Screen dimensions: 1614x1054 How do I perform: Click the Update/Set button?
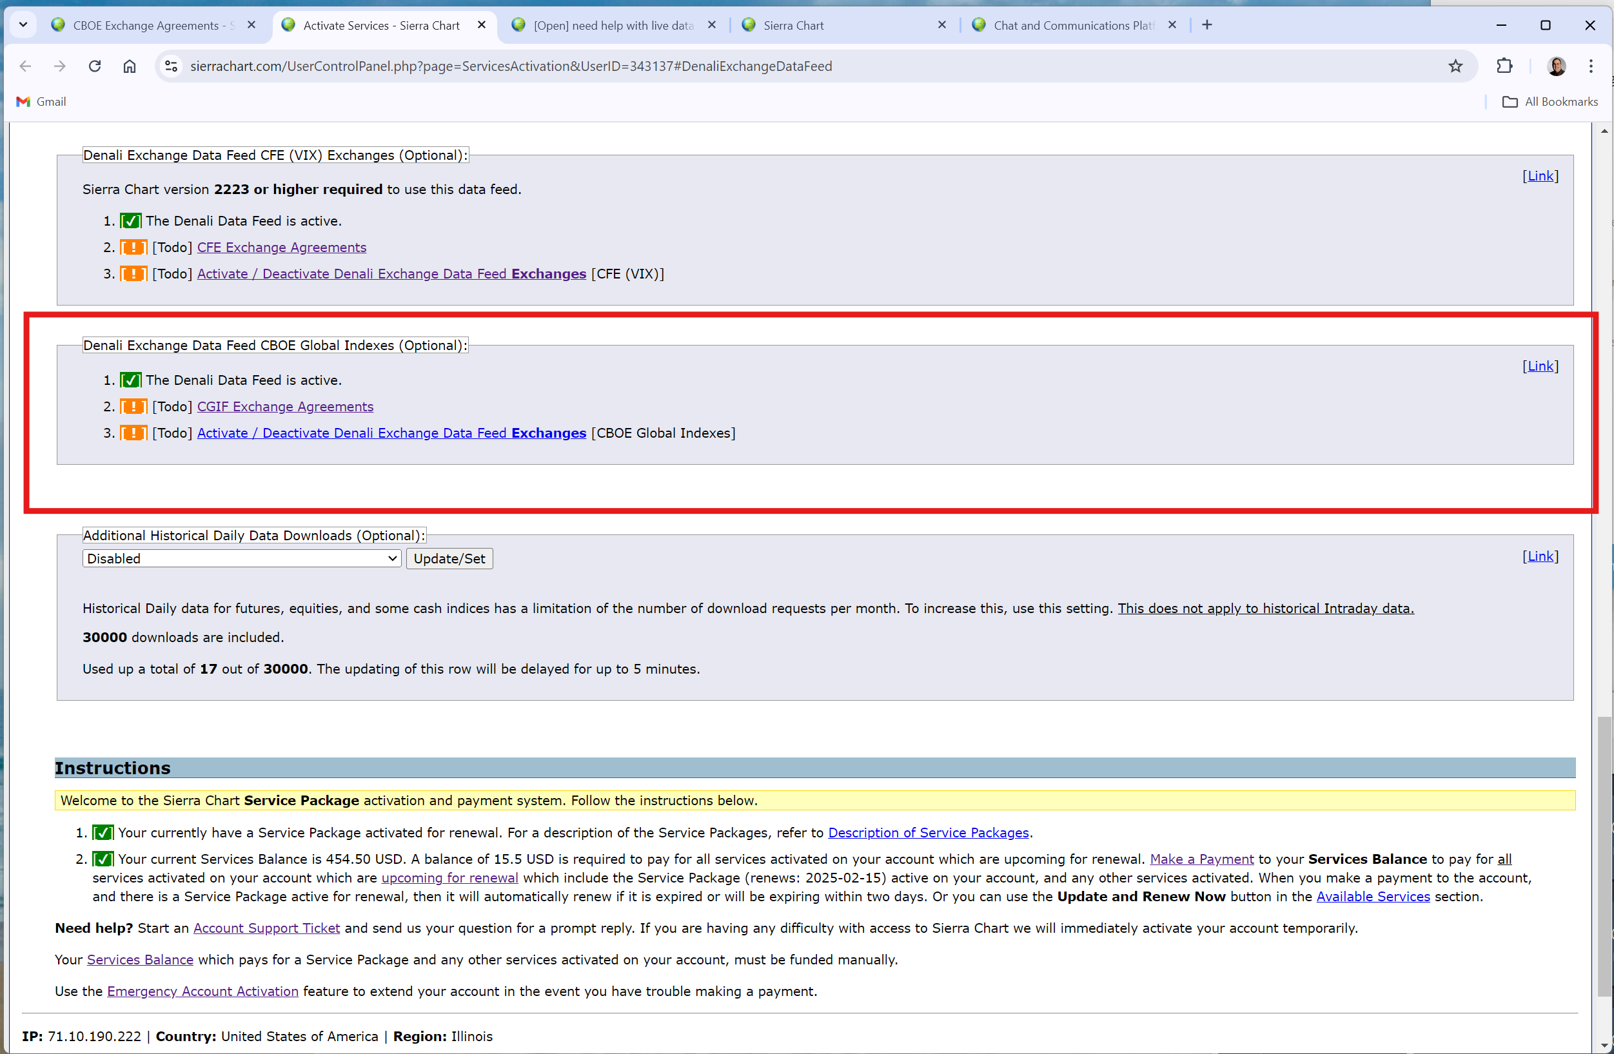click(x=449, y=558)
